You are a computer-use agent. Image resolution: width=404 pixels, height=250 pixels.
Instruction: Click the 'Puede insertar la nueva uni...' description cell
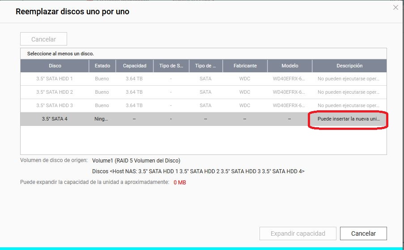click(x=348, y=119)
